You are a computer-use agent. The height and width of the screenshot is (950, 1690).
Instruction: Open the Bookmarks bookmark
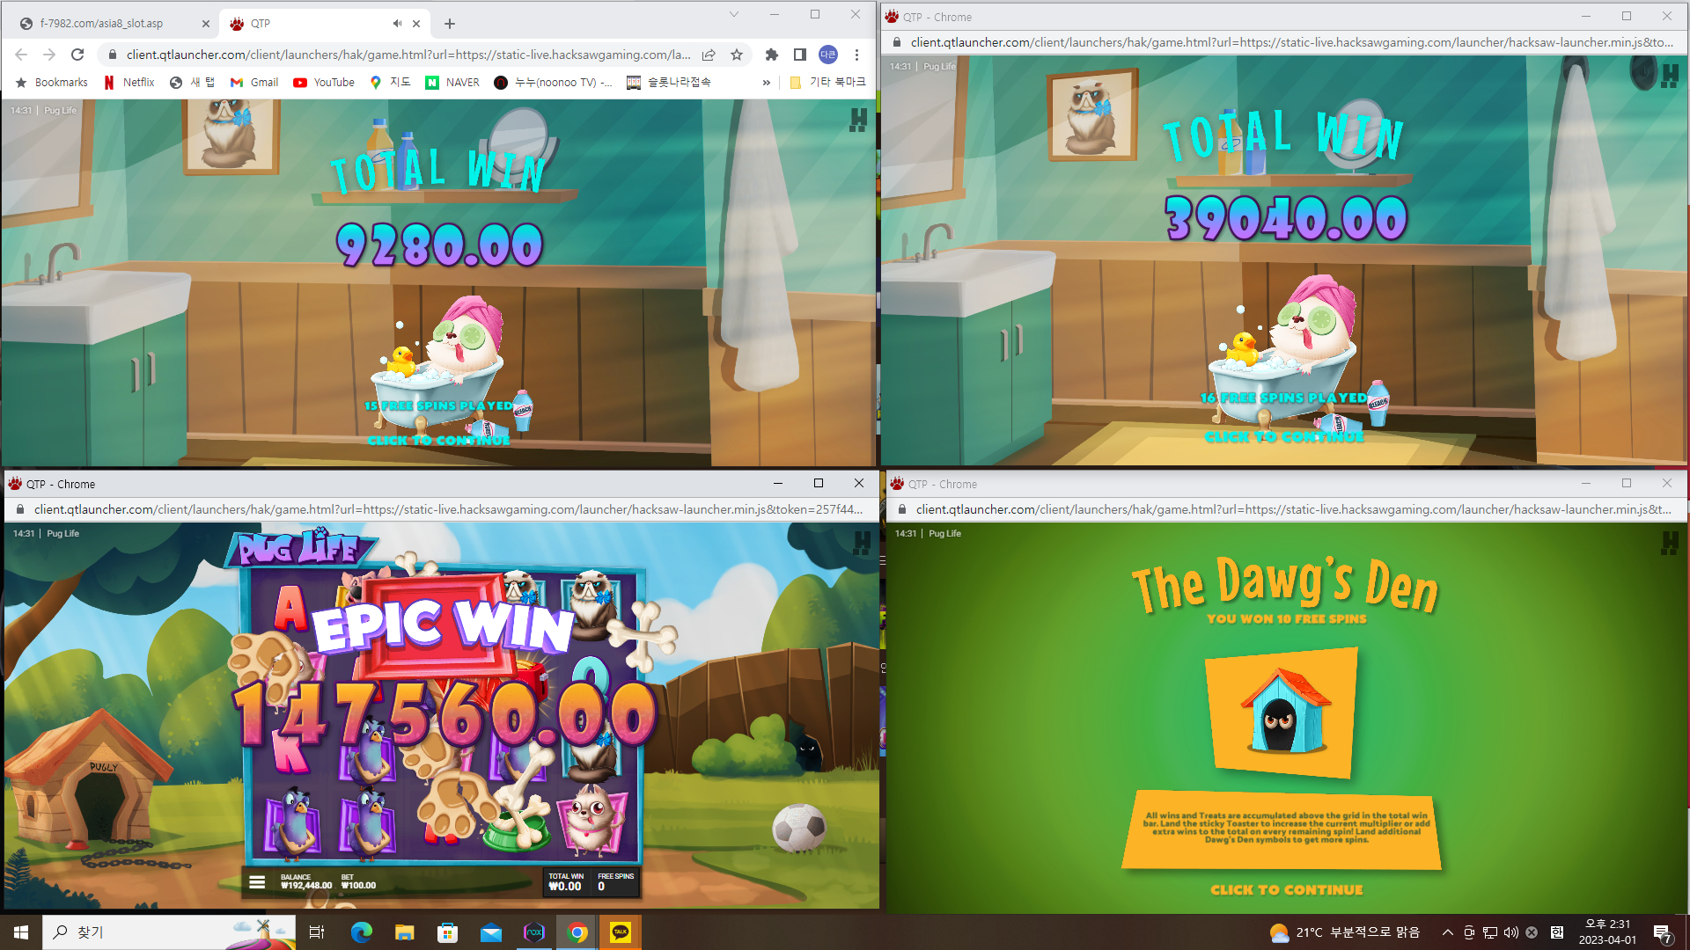coord(51,83)
